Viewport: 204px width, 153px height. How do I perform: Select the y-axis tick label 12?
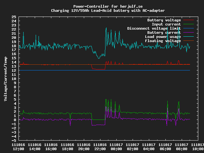[14, 70]
